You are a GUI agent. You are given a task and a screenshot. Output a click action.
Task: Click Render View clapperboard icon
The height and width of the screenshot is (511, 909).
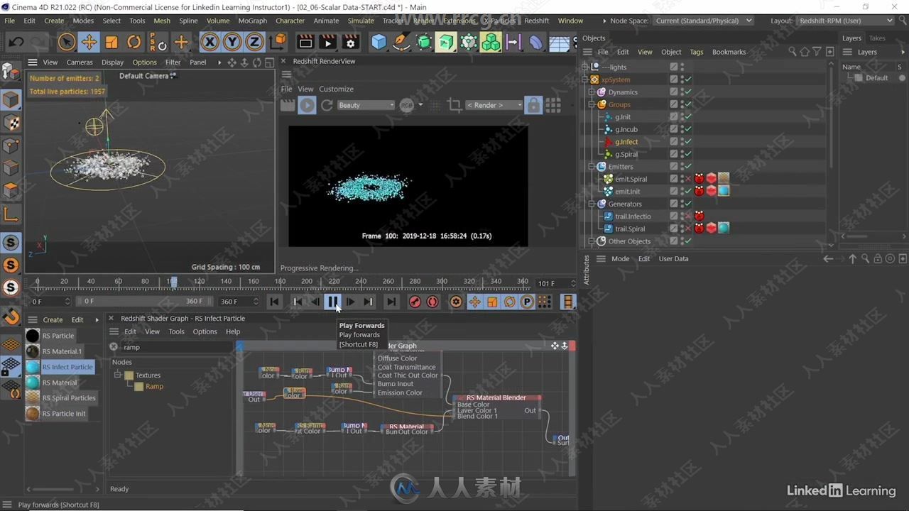click(x=305, y=43)
